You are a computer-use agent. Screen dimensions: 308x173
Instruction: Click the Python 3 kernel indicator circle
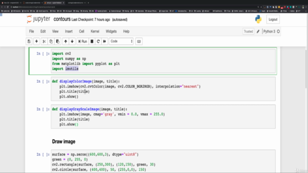click(x=278, y=31)
